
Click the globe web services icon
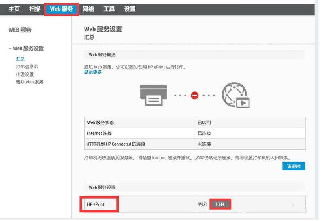pyautogui.click(x=236, y=95)
